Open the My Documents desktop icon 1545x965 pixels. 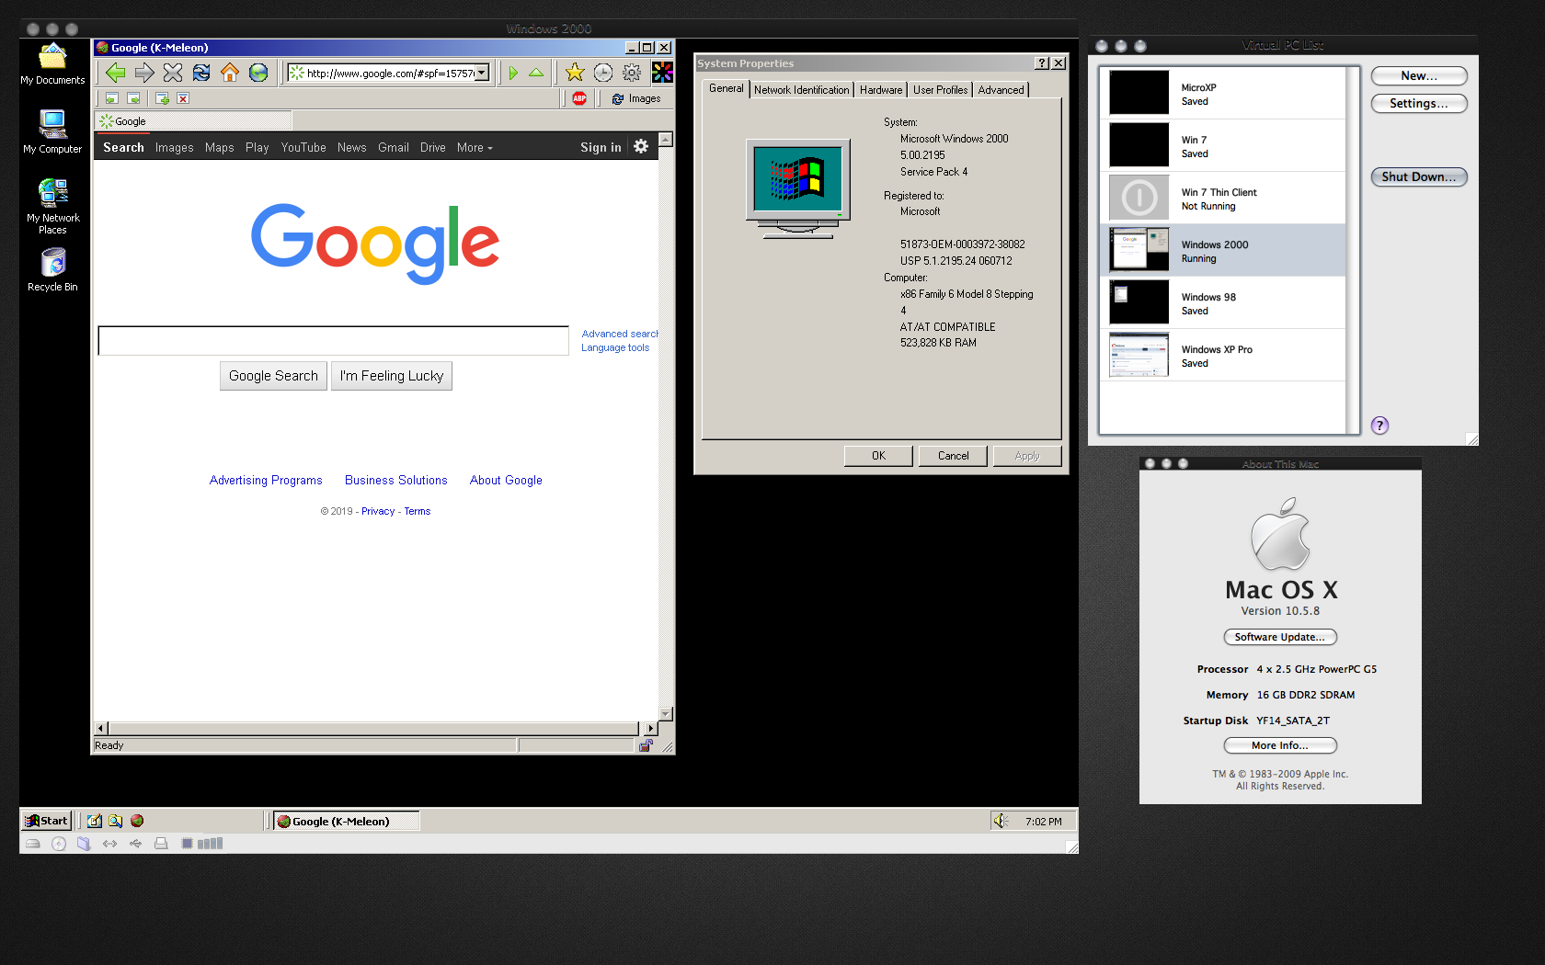pos(52,64)
